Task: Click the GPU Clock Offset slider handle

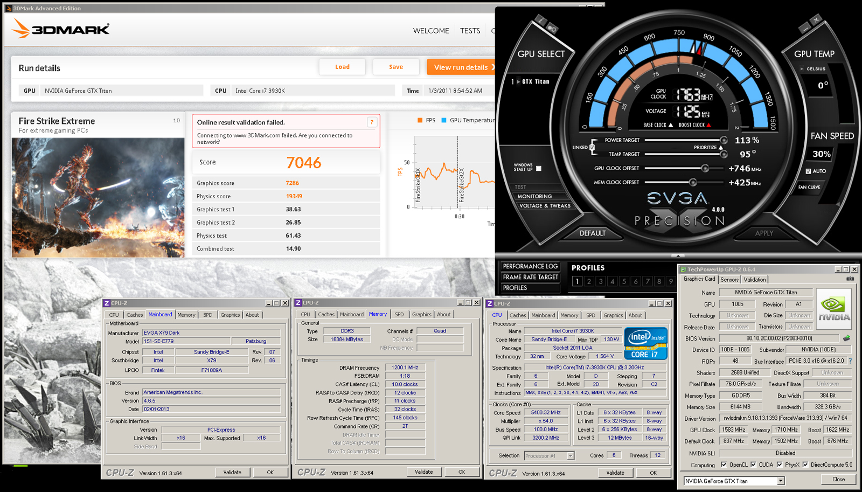Action: [706, 168]
